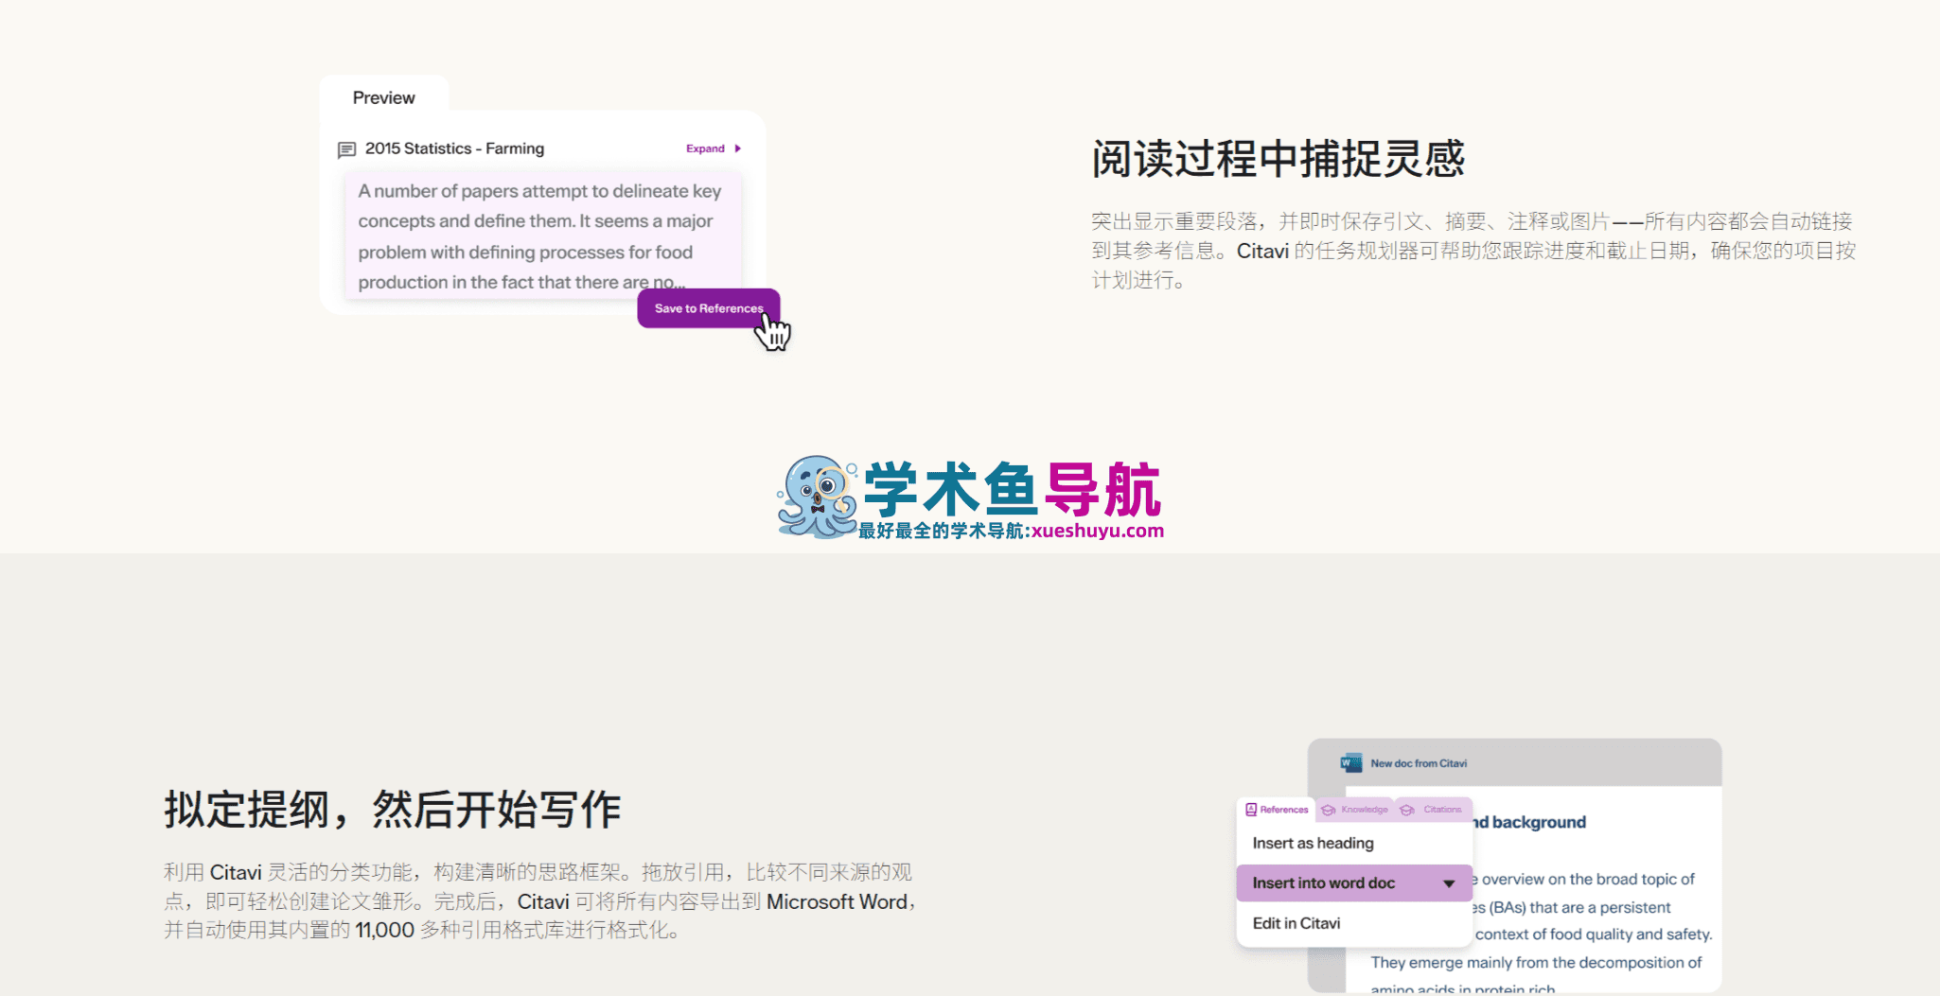Image resolution: width=1940 pixels, height=996 pixels.
Task: Choose Edit in Citavi option
Action: tap(1296, 923)
